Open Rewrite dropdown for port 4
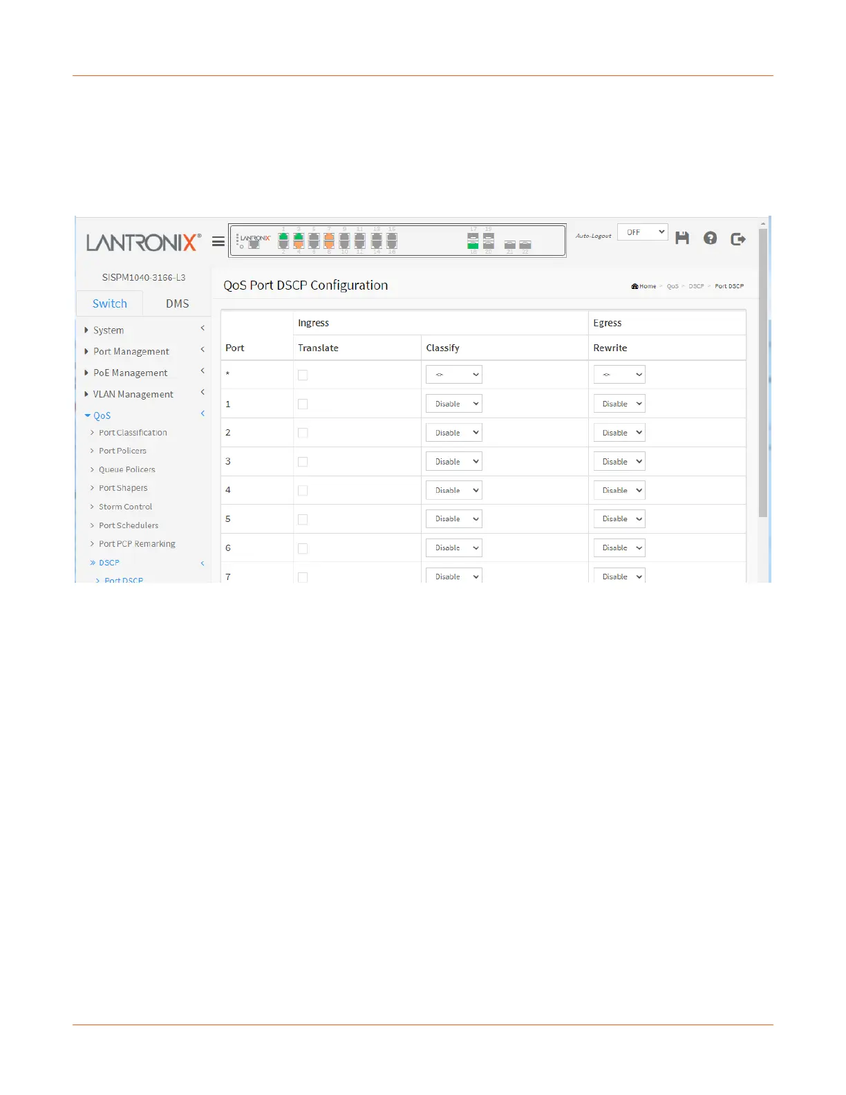 pos(619,490)
